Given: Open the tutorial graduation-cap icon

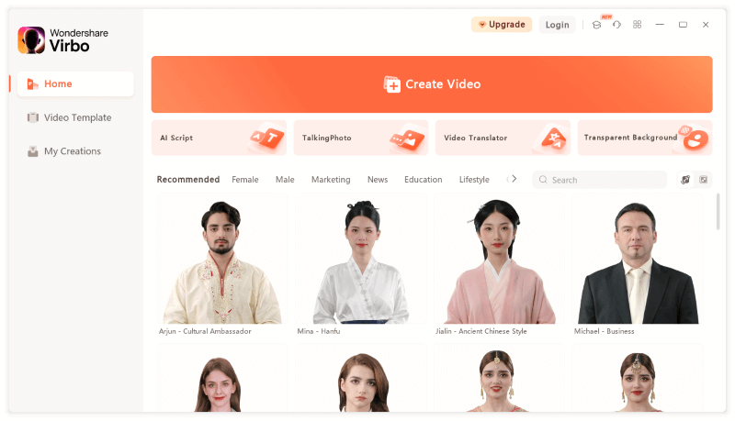Looking at the screenshot, I should pos(596,25).
